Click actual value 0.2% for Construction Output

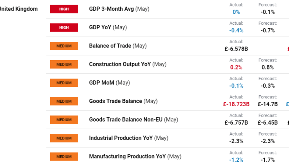pyautogui.click(x=236, y=67)
